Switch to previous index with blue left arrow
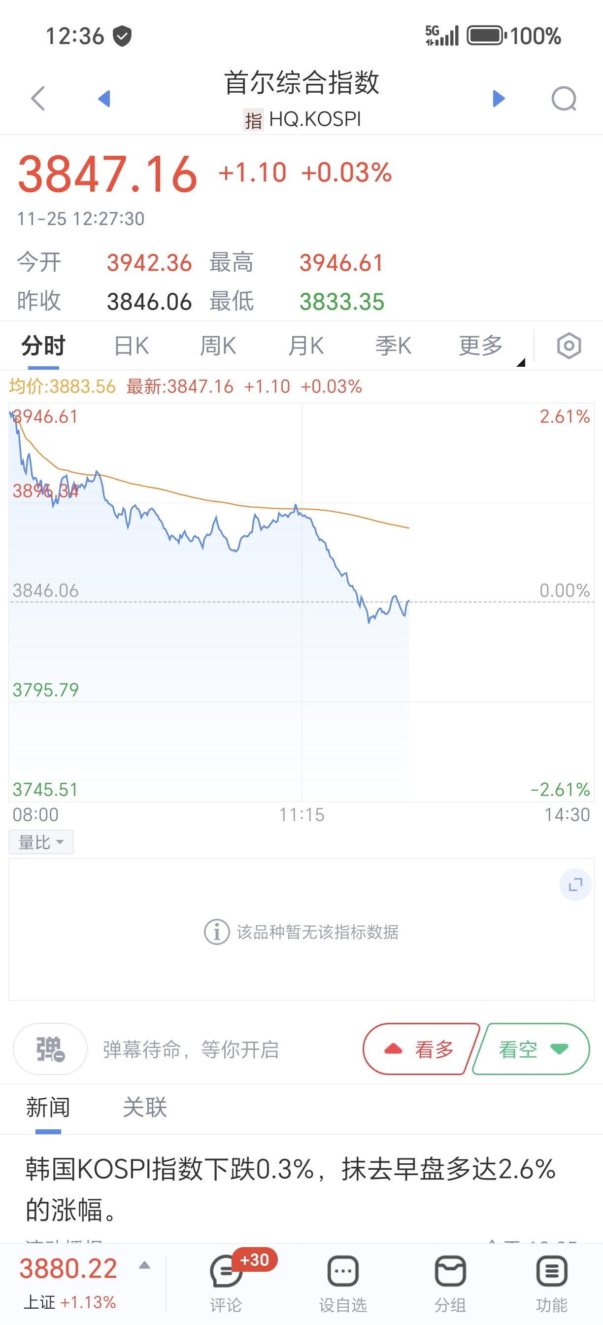This screenshot has height=1325, width=603. tap(104, 98)
